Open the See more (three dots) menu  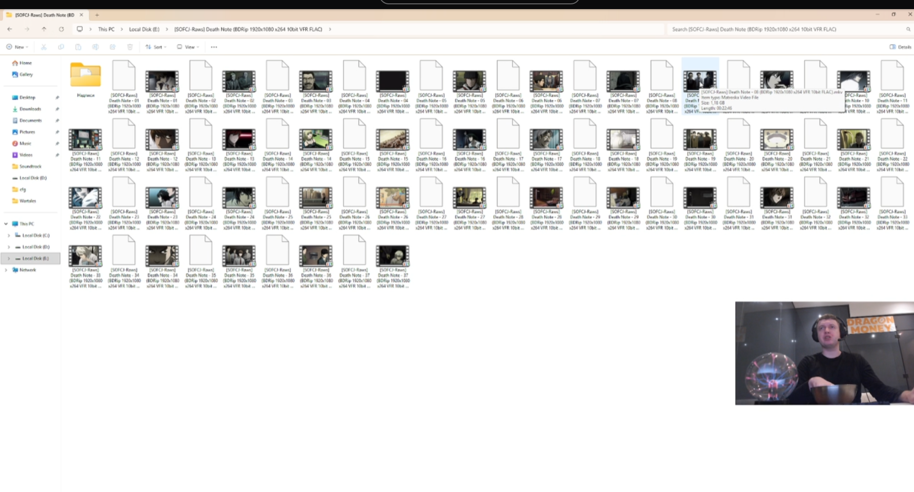(214, 47)
